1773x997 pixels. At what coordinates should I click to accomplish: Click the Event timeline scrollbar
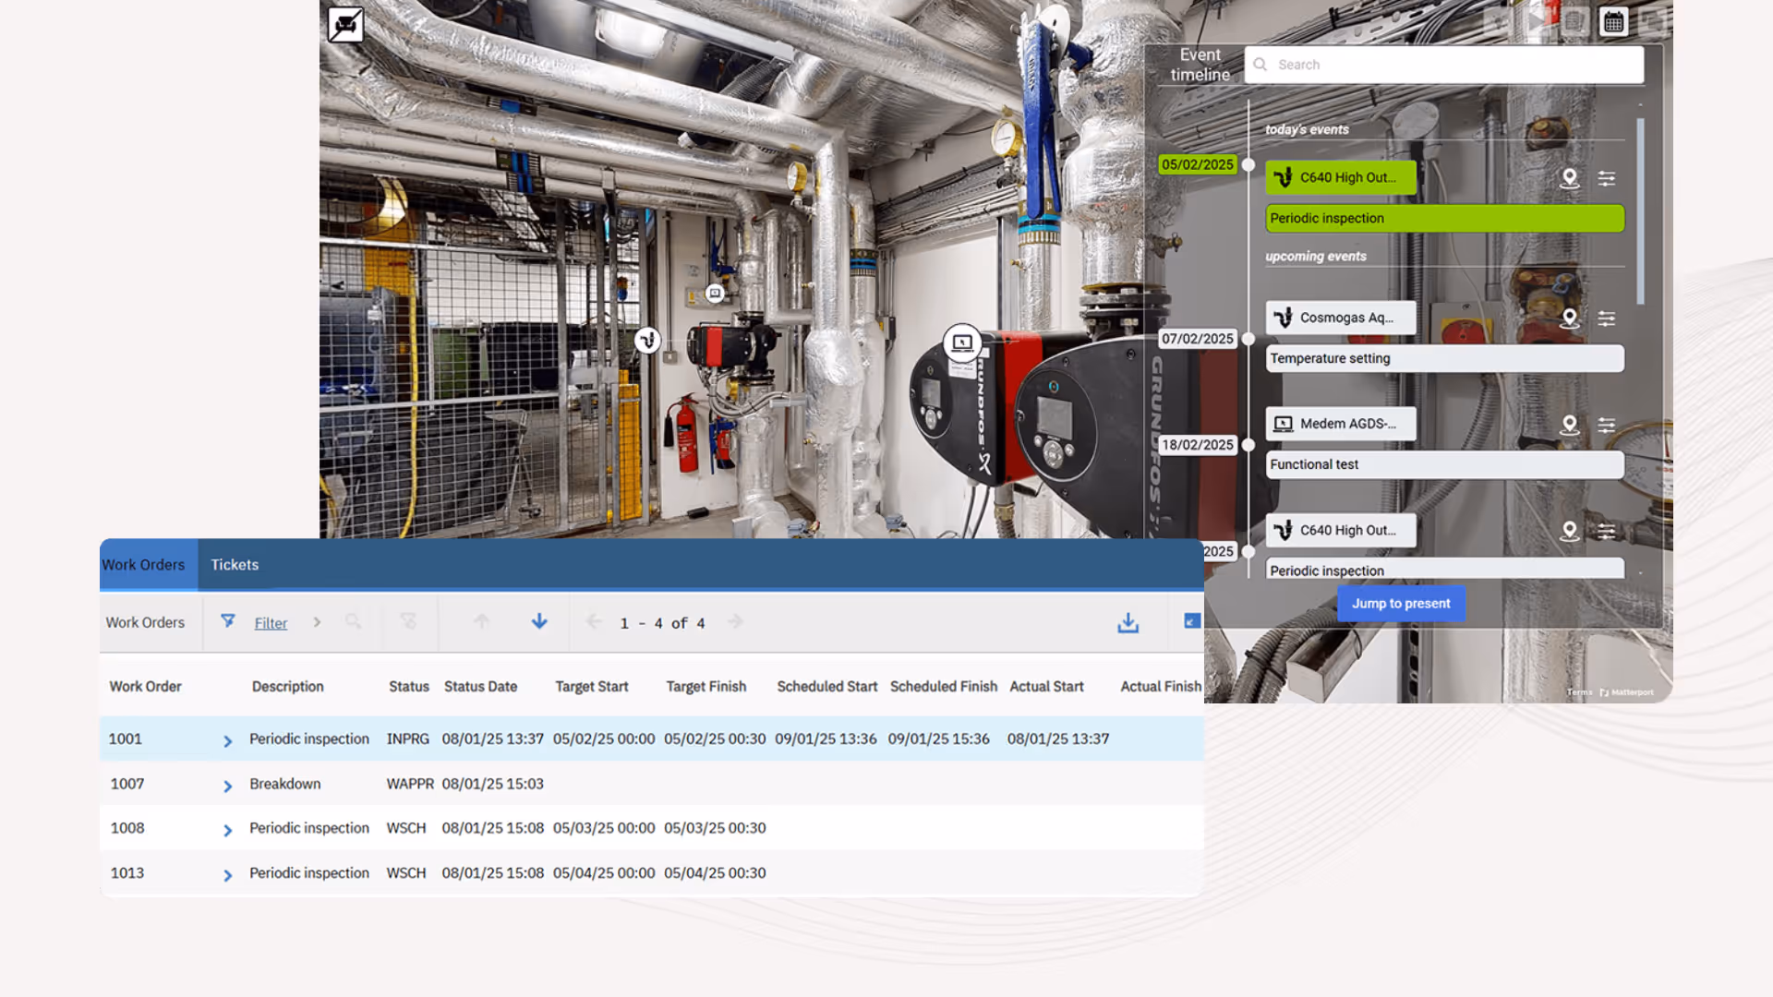[1640, 212]
